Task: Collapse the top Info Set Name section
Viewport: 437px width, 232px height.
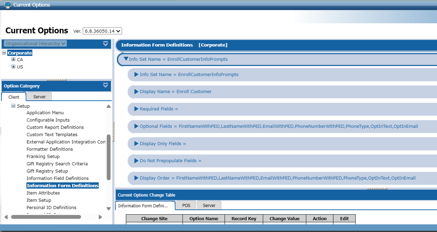Action: 126,59
